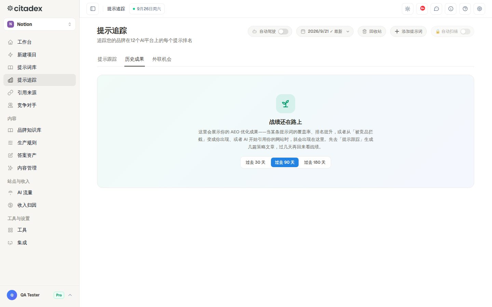Click the 添加提示词 button

[409, 31]
